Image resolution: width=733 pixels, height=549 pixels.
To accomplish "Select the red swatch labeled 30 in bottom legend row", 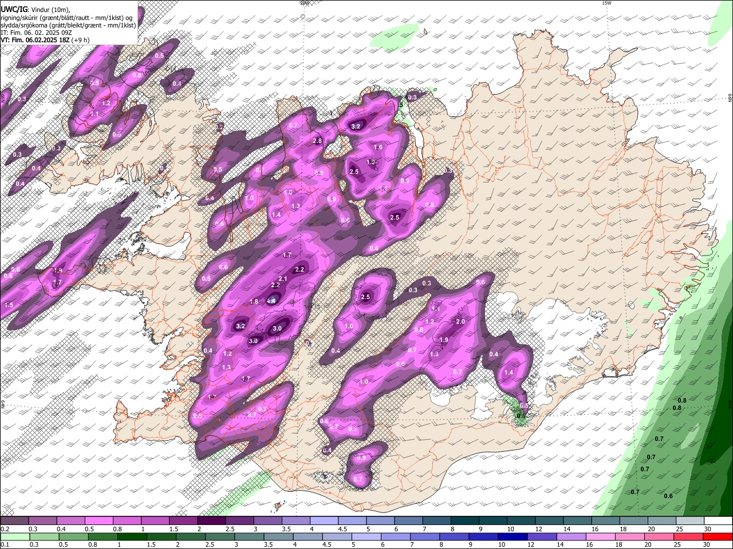I will coord(718,537).
